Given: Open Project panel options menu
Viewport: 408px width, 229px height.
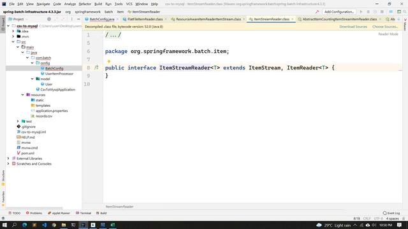Looking at the screenshot, I should tap(71, 19).
